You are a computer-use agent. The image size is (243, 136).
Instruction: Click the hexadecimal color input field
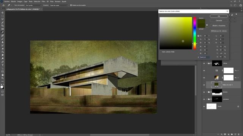click(x=205, y=57)
